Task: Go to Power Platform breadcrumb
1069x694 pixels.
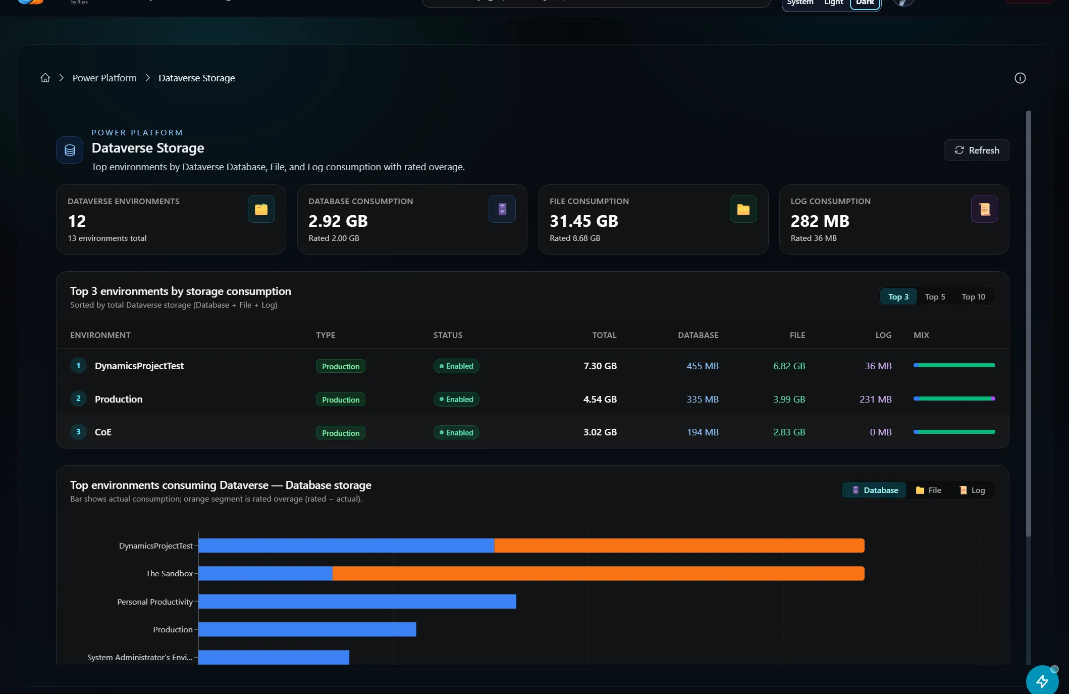Action: (104, 78)
